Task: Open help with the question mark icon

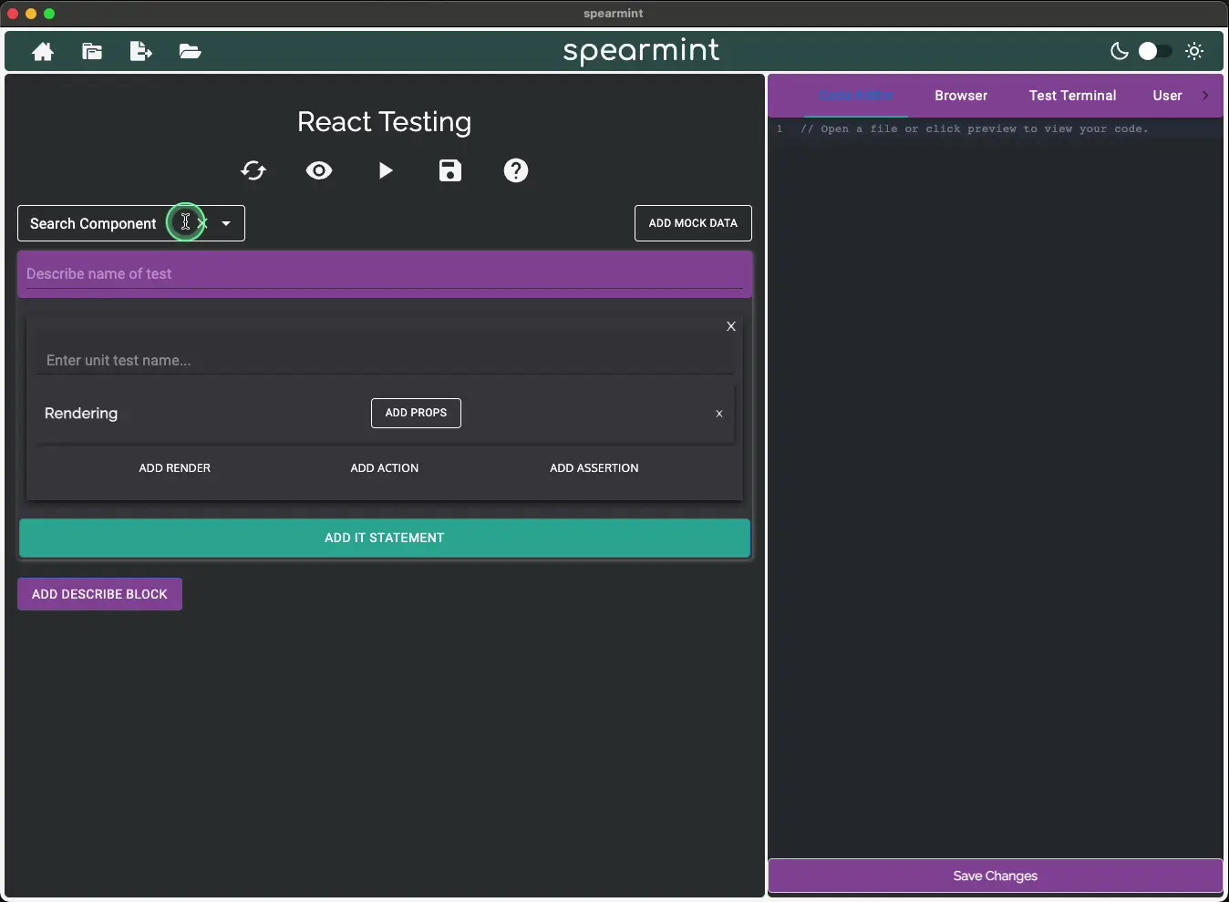Action: pos(516,170)
